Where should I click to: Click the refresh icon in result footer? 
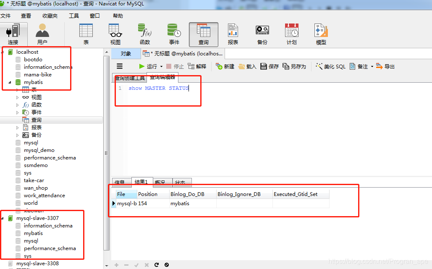(157, 265)
